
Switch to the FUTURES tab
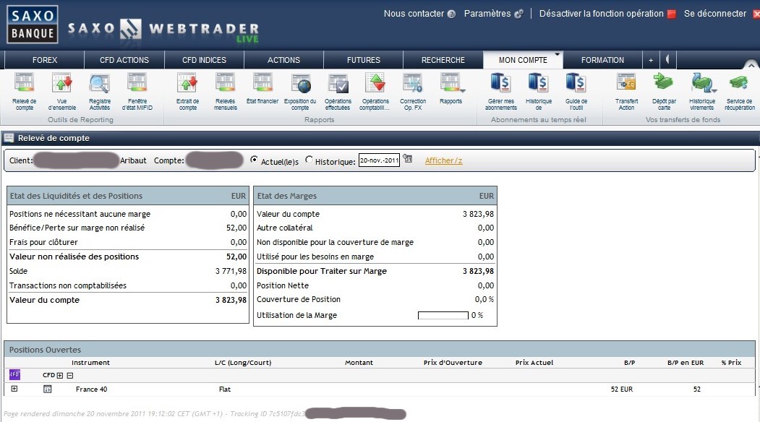[364, 60]
